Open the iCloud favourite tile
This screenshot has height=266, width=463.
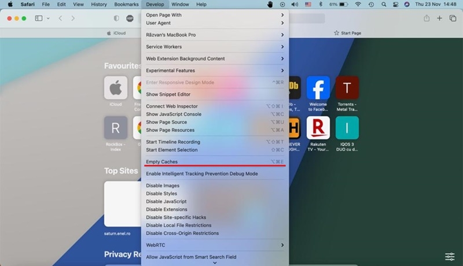click(x=116, y=88)
